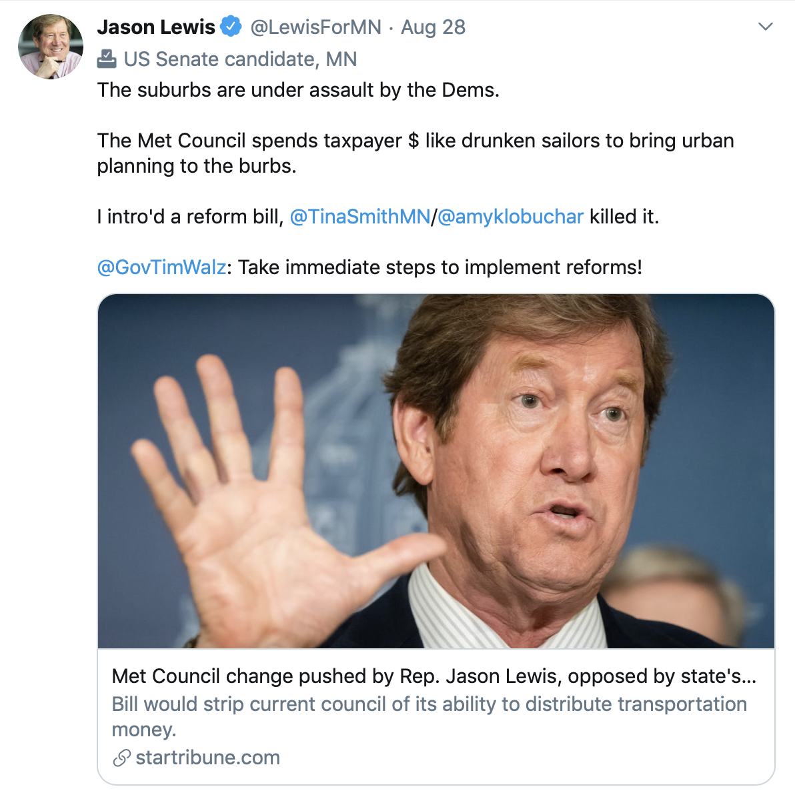Viewport: 795px width, 799px height.
Task: Open the Aug 28 tweet timestamp
Action: (x=433, y=27)
